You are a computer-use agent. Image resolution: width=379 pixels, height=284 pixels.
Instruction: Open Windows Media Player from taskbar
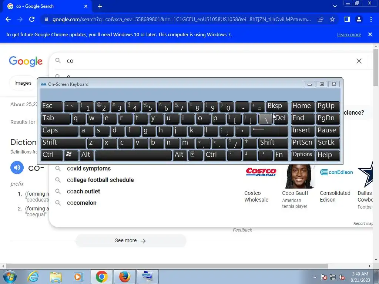78,277
